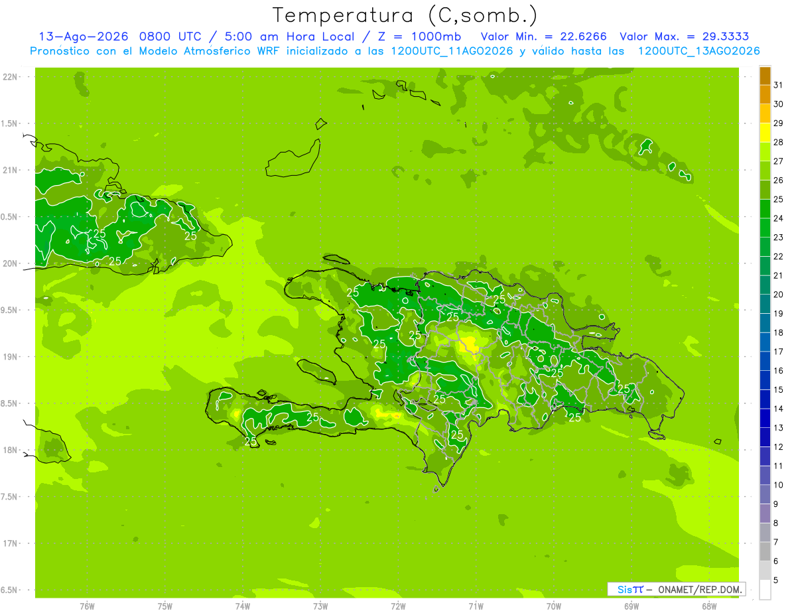Viewport: 796px width, 615px height.
Task: Click the legend value 20
Action: point(779,295)
